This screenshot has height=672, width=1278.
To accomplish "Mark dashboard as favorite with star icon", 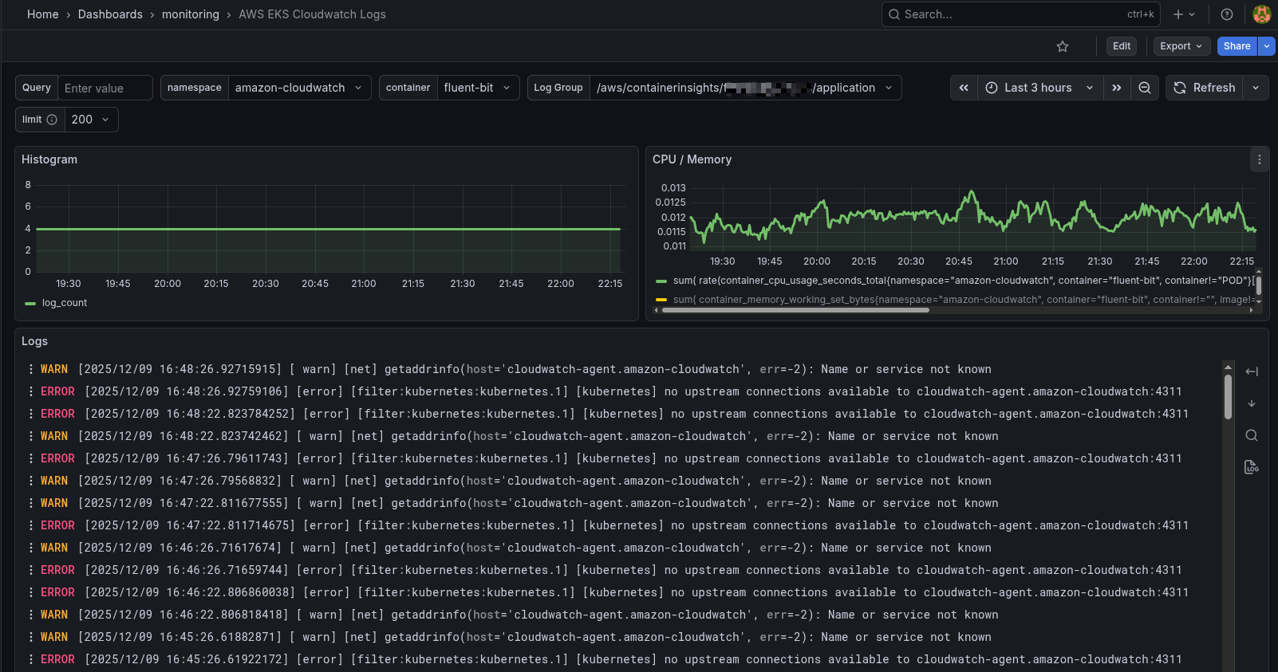I will click(1062, 46).
